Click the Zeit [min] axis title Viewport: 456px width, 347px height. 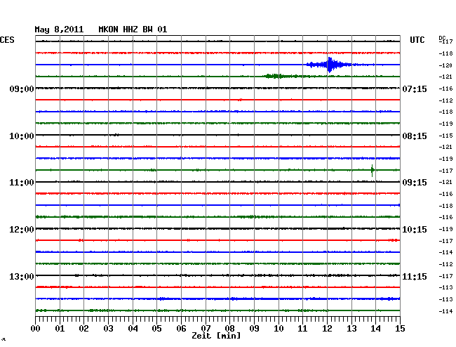coord(216,336)
